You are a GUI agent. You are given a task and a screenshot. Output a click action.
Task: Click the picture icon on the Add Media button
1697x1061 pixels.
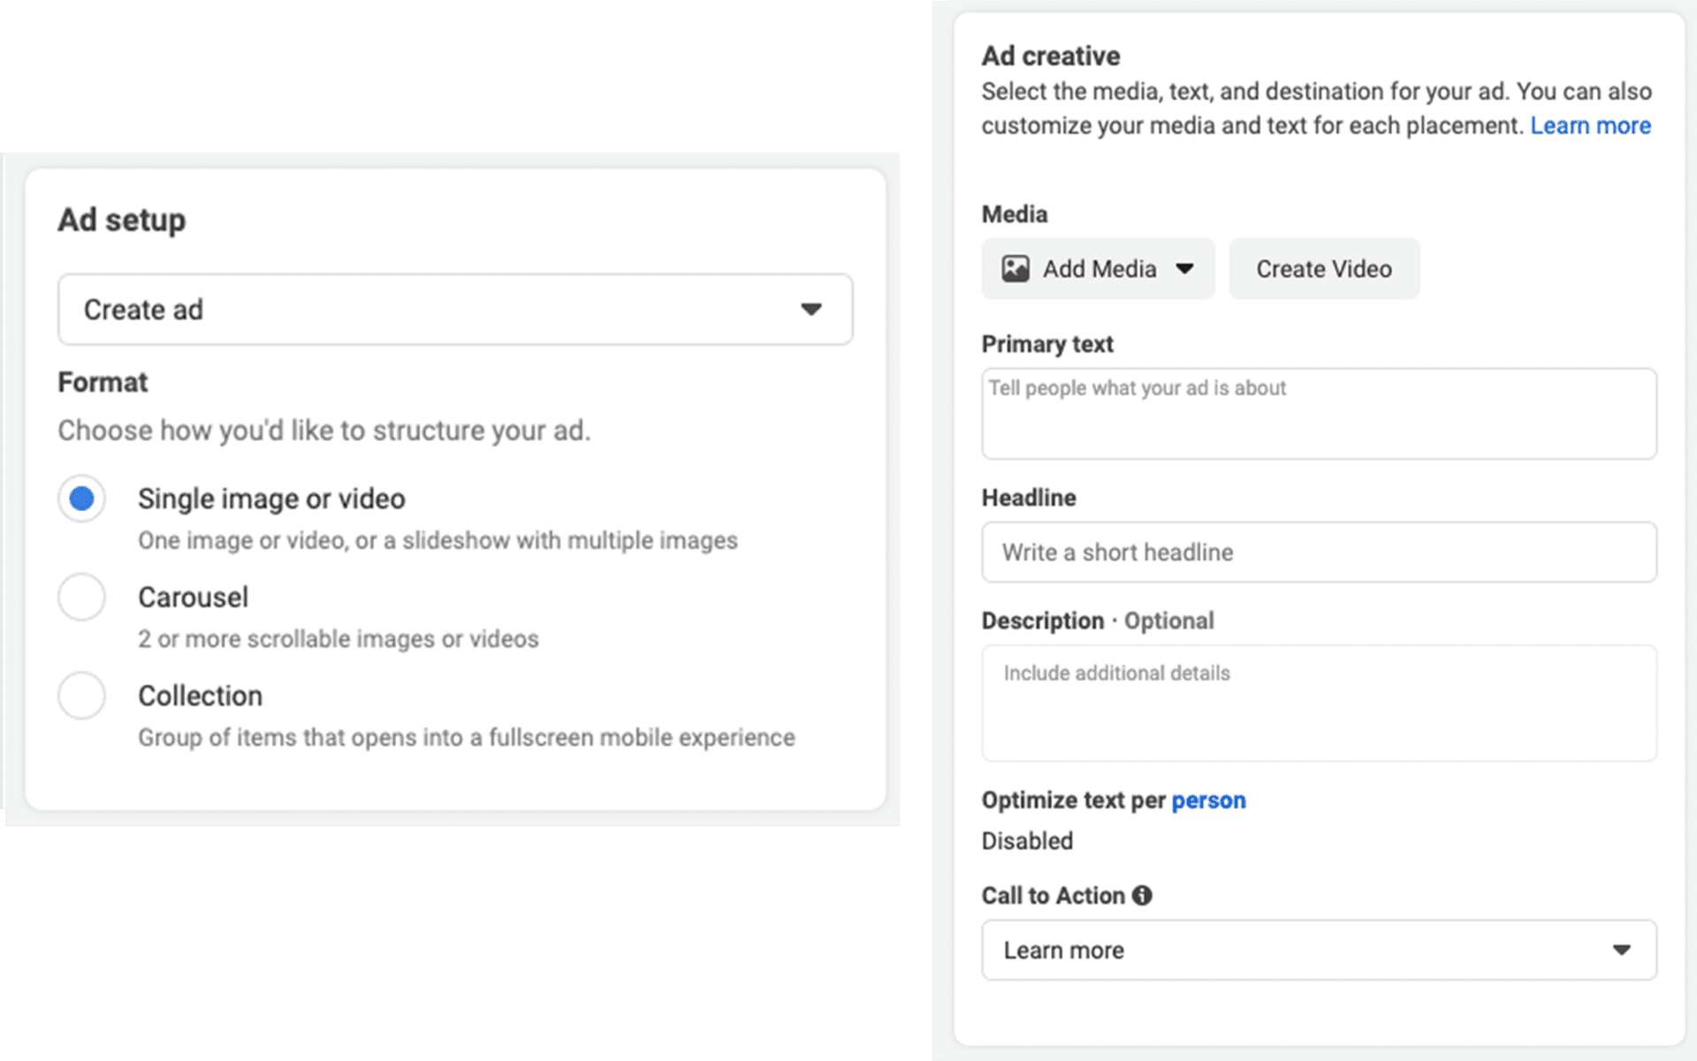(x=1015, y=269)
